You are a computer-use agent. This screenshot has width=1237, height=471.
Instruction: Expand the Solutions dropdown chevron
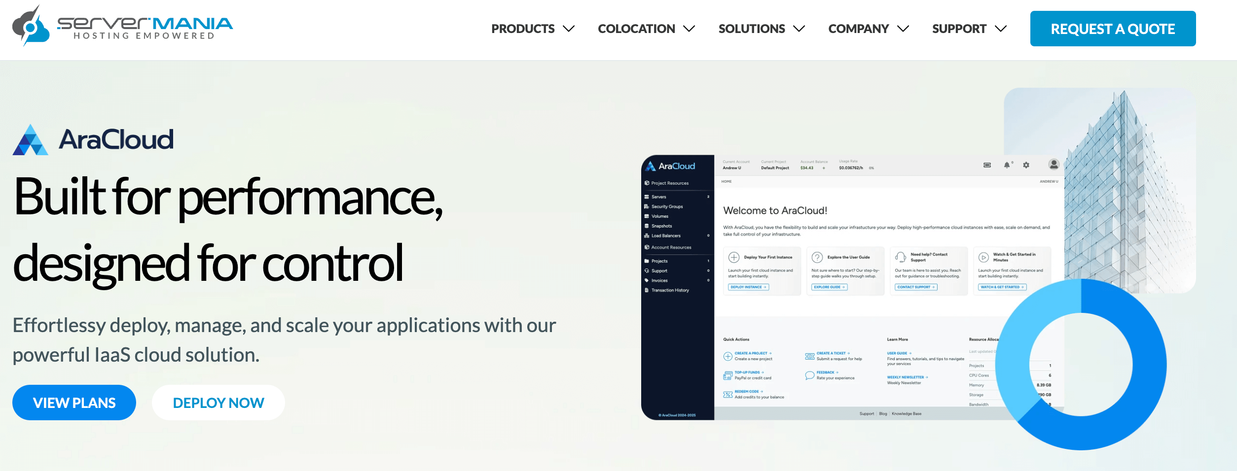[799, 29]
